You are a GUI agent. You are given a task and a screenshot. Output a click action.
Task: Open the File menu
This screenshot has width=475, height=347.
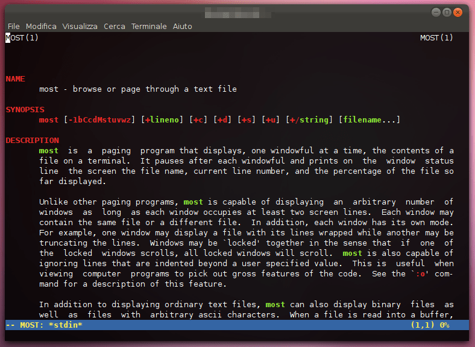[x=14, y=27]
